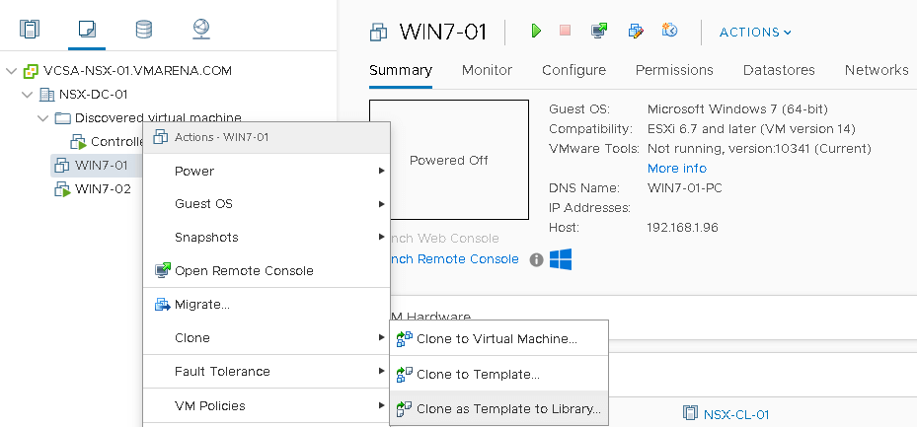Image resolution: width=917 pixels, height=427 pixels.
Task: Collapse the VCSA-NSX-01.VMARENA.COM tree node
Action: tap(11, 71)
